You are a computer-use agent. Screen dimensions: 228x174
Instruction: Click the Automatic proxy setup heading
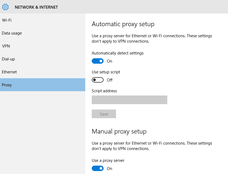coord(123,24)
